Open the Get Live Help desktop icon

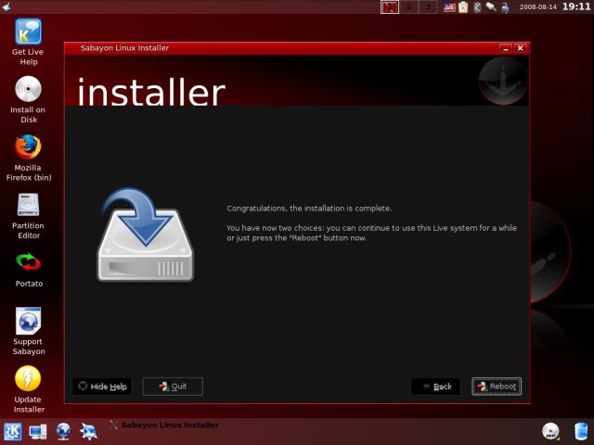click(x=28, y=32)
